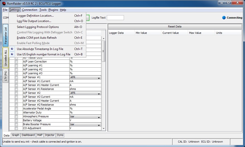Choose Select Logging Protocol Options

click(x=47, y=27)
